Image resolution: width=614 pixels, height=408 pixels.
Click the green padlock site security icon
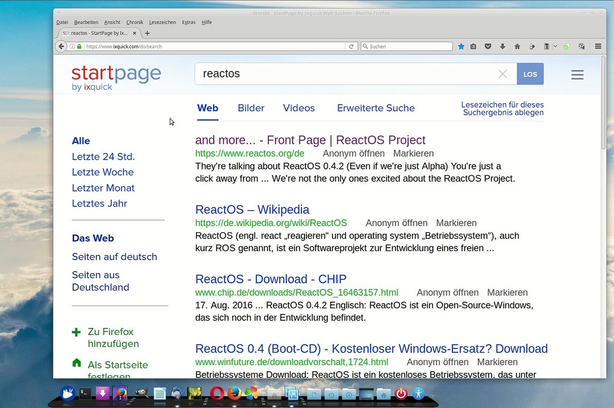tap(79, 46)
